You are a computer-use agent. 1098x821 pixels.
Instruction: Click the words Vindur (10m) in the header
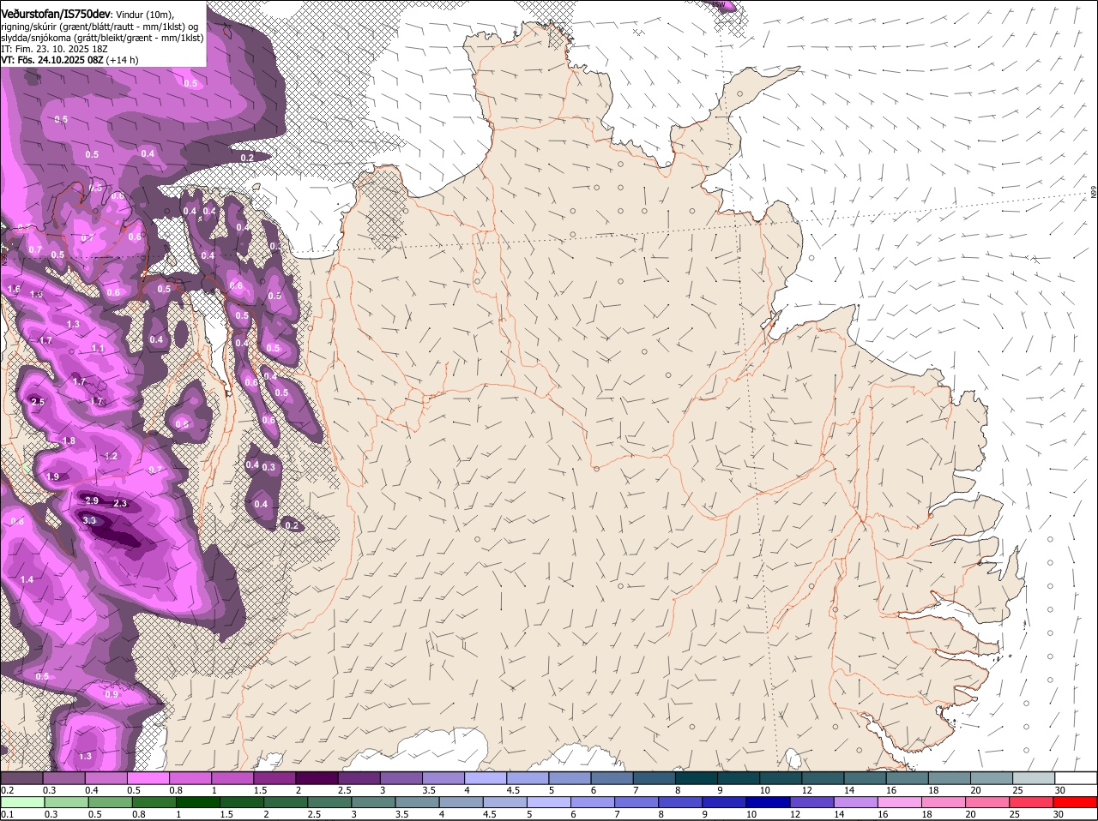tap(144, 15)
